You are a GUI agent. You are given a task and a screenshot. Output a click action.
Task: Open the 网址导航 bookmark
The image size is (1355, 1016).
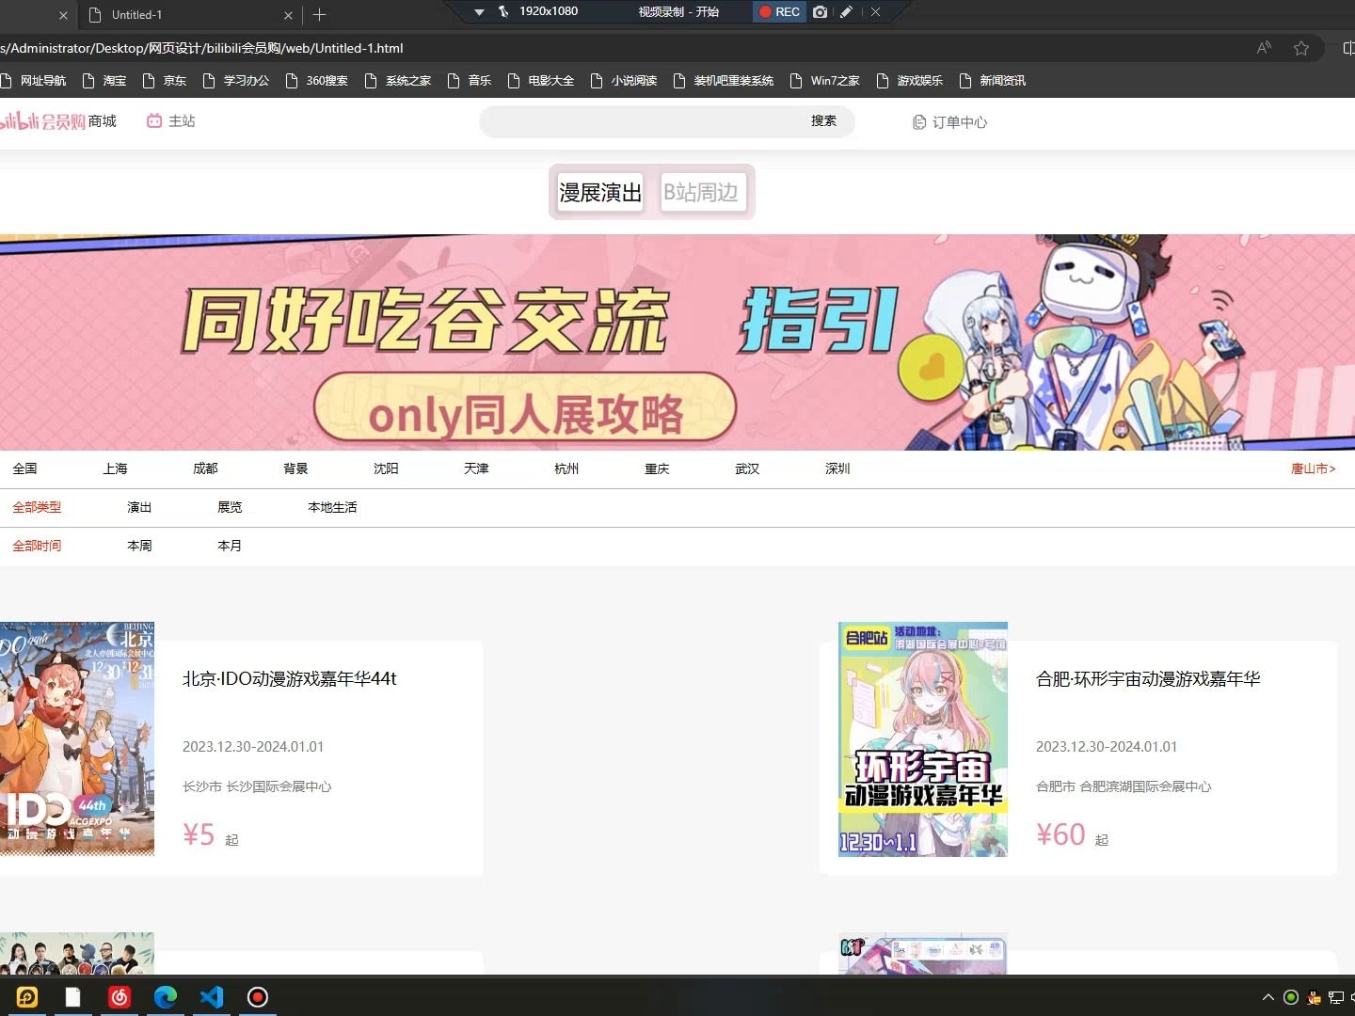click(34, 81)
